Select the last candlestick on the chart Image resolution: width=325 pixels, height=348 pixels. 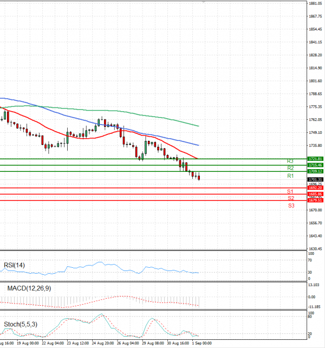coord(199,177)
